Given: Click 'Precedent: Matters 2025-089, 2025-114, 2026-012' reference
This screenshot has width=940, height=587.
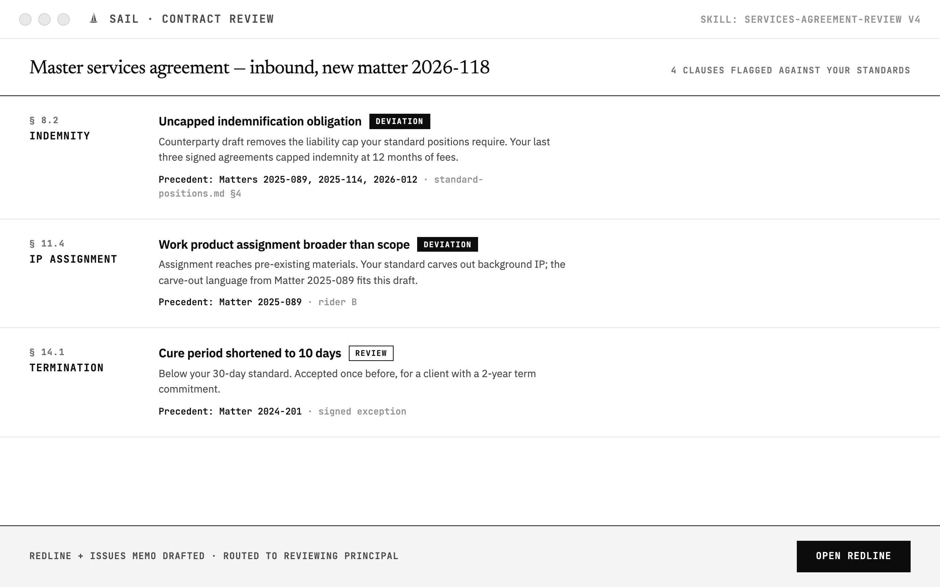Looking at the screenshot, I should [x=288, y=179].
